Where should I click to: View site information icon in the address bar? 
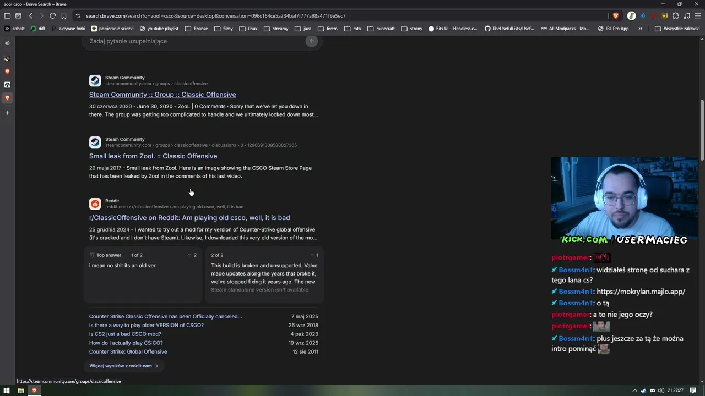[x=78, y=16]
